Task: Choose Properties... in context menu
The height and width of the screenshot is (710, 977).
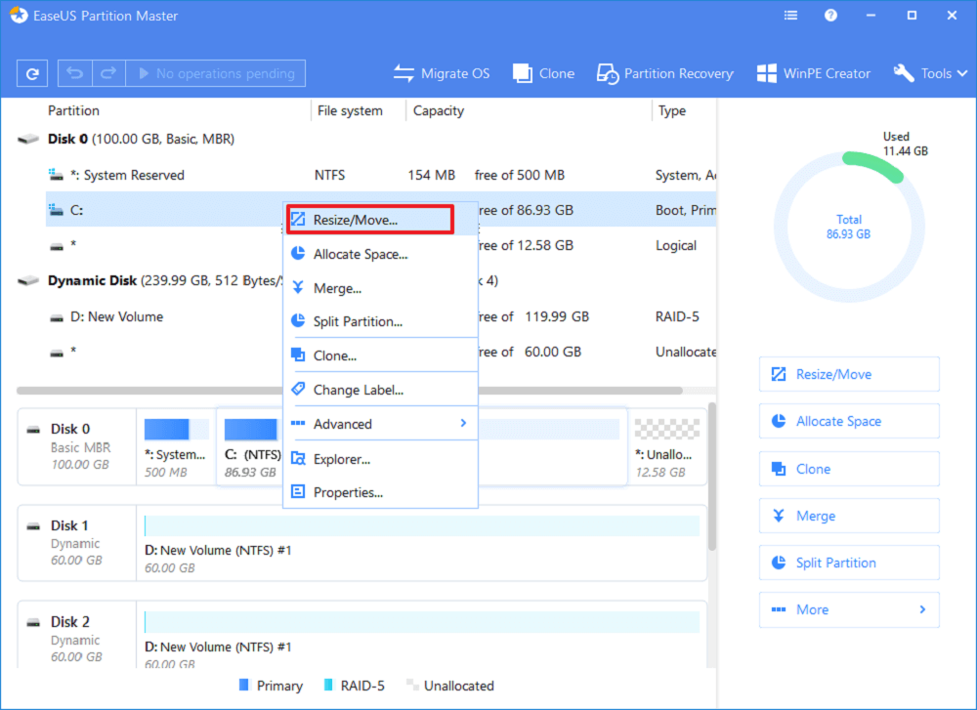Action: point(381,492)
